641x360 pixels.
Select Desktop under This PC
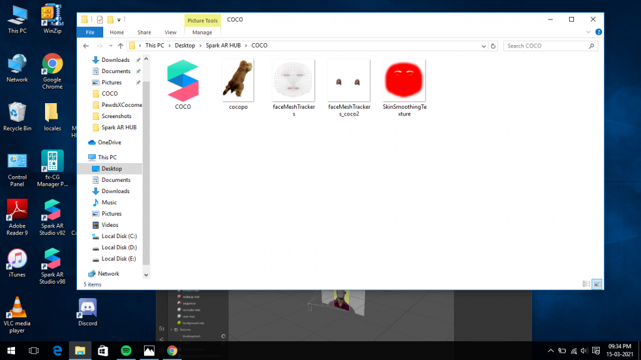point(111,169)
